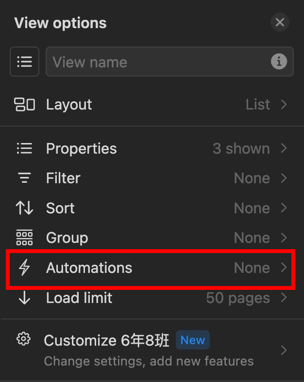The image size is (304, 382).
Task: Click the Layout grid icon
Action: 24,104
